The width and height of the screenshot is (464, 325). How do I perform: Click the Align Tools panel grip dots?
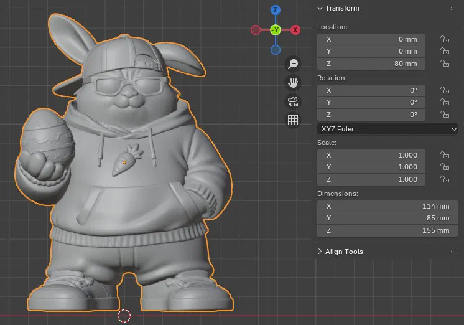click(454, 252)
